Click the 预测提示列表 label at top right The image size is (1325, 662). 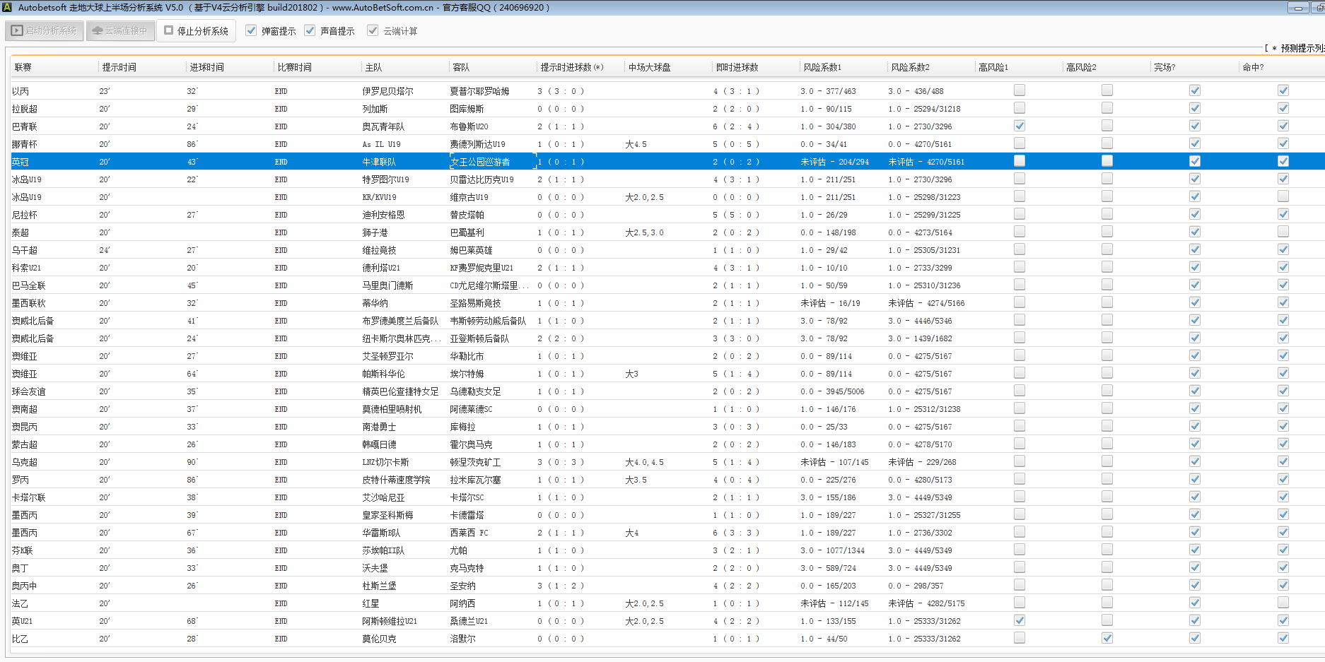pos(1300,48)
